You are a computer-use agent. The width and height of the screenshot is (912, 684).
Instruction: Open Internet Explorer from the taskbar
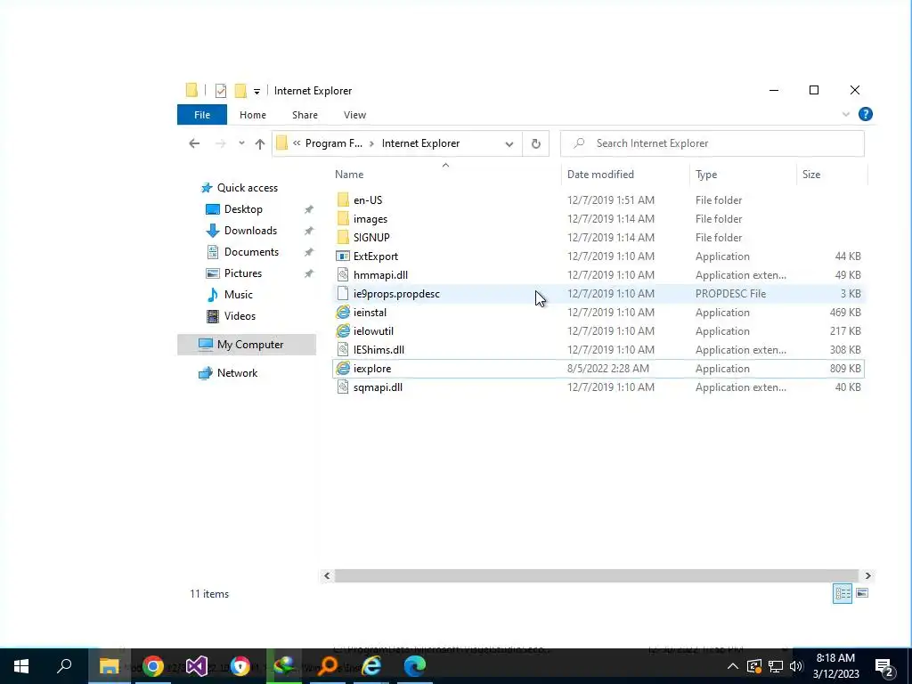click(x=371, y=666)
